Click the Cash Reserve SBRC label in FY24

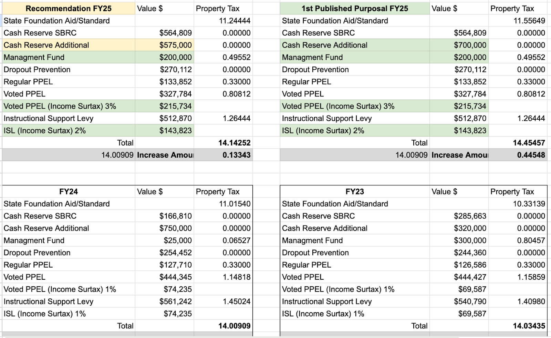[x=40, y=216]
